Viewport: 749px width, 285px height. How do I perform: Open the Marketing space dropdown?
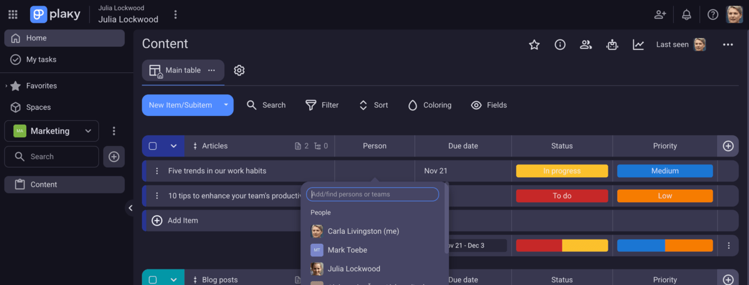tap(52, 131)
